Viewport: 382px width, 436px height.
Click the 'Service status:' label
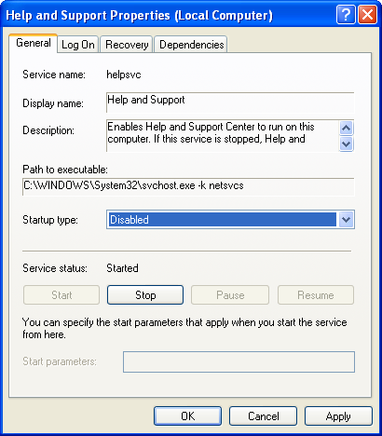pyautogui.click(x=55, y=268)
